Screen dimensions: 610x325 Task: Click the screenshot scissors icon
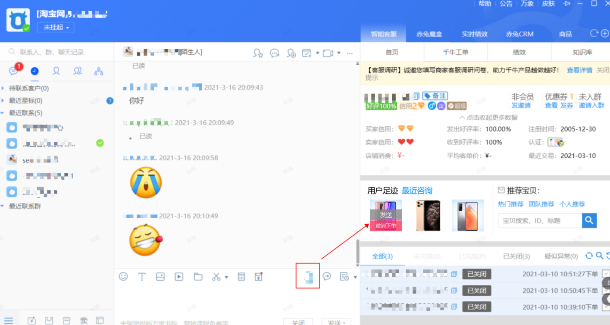pos(216,277)
